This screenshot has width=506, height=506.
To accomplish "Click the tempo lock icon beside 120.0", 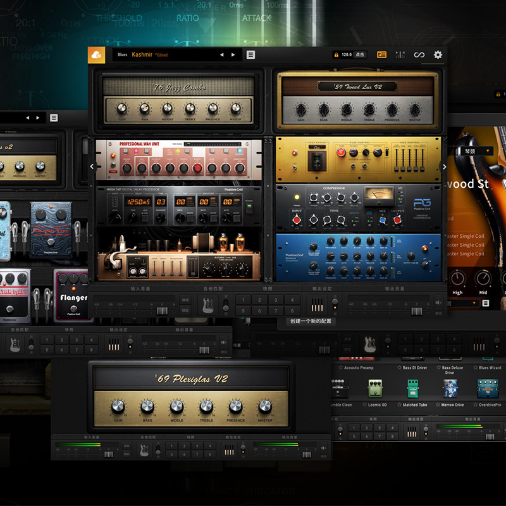I will coord(336,55).
